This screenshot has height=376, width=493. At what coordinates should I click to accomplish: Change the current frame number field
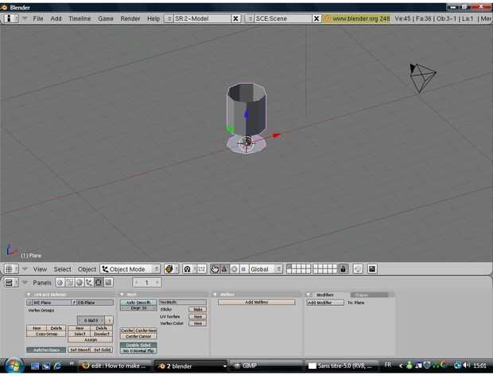coord(147,283)
